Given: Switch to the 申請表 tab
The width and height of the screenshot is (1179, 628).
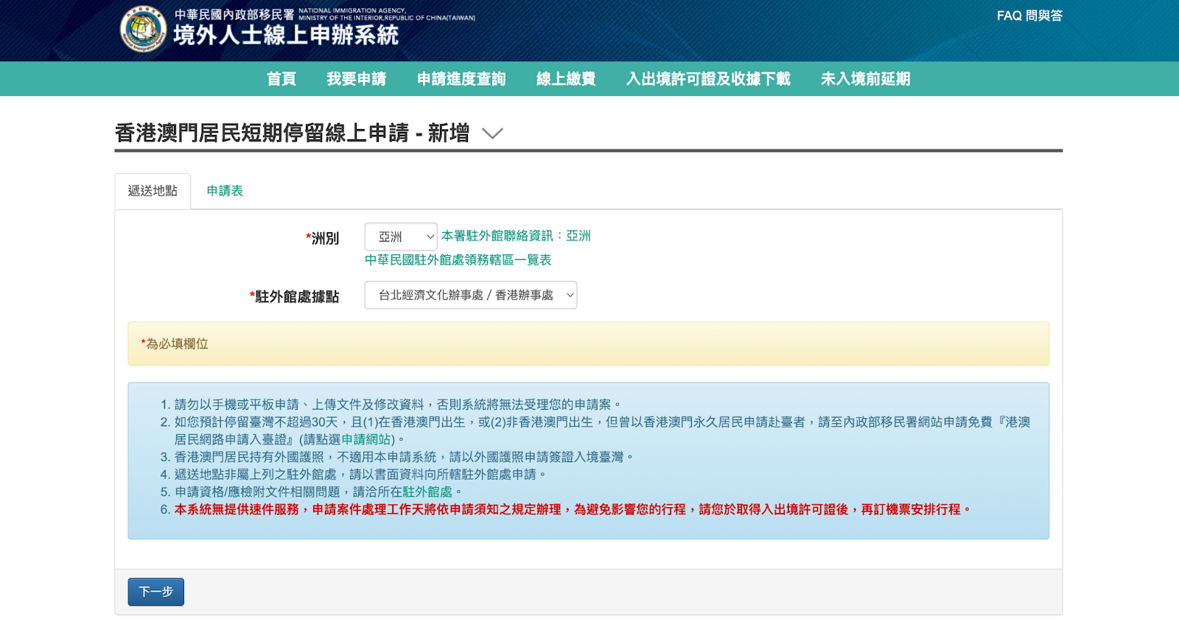Looking at the screenshot, I should click(225, 191).
